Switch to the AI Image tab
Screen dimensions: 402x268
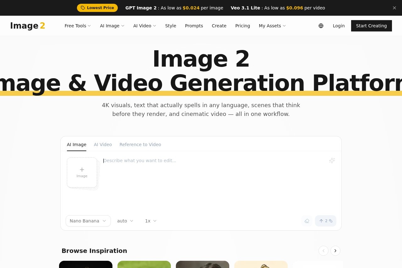click(x=77, y=145)
